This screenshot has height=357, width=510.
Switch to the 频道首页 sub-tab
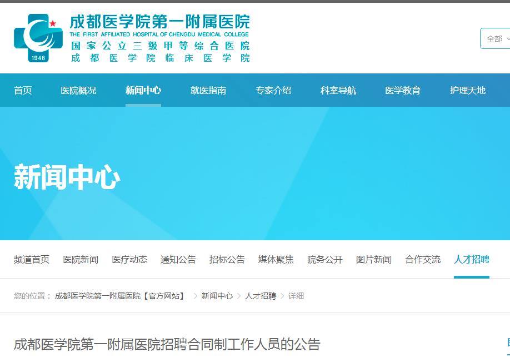coord(32,259)
